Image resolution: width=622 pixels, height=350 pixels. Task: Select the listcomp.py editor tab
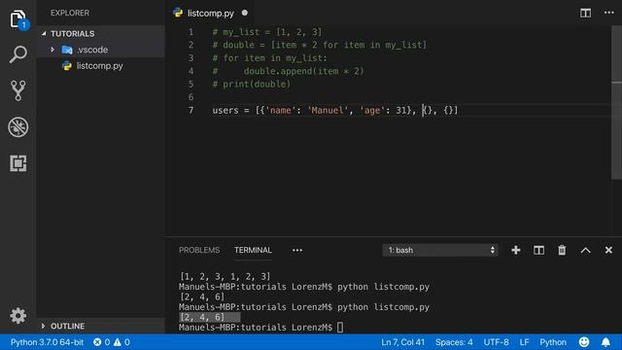[x=211, y=13]
